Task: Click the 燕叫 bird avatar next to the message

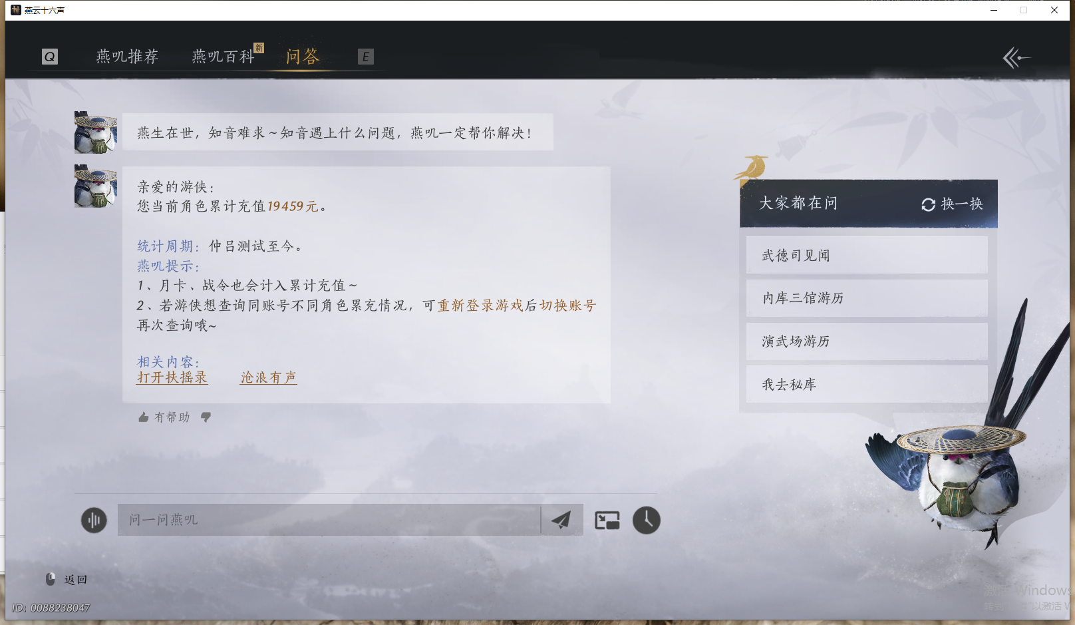Action: tap(95, 132)
